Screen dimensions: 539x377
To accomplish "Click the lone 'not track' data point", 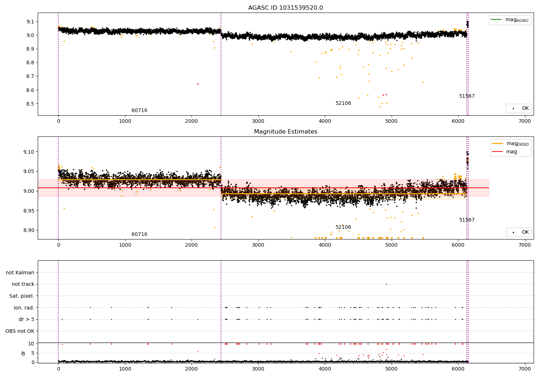I will click(386, 284).
